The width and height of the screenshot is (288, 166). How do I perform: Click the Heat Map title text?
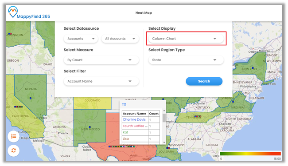coord(144,13)
